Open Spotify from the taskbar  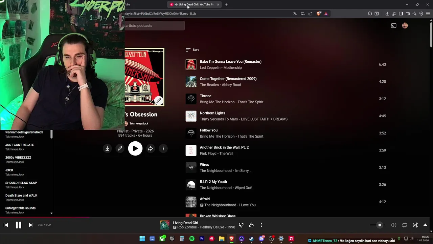click(x=192, y=239)
